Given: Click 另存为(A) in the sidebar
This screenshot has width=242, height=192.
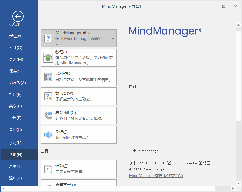Looking at the screenshot, I should (x=17, y=83).
